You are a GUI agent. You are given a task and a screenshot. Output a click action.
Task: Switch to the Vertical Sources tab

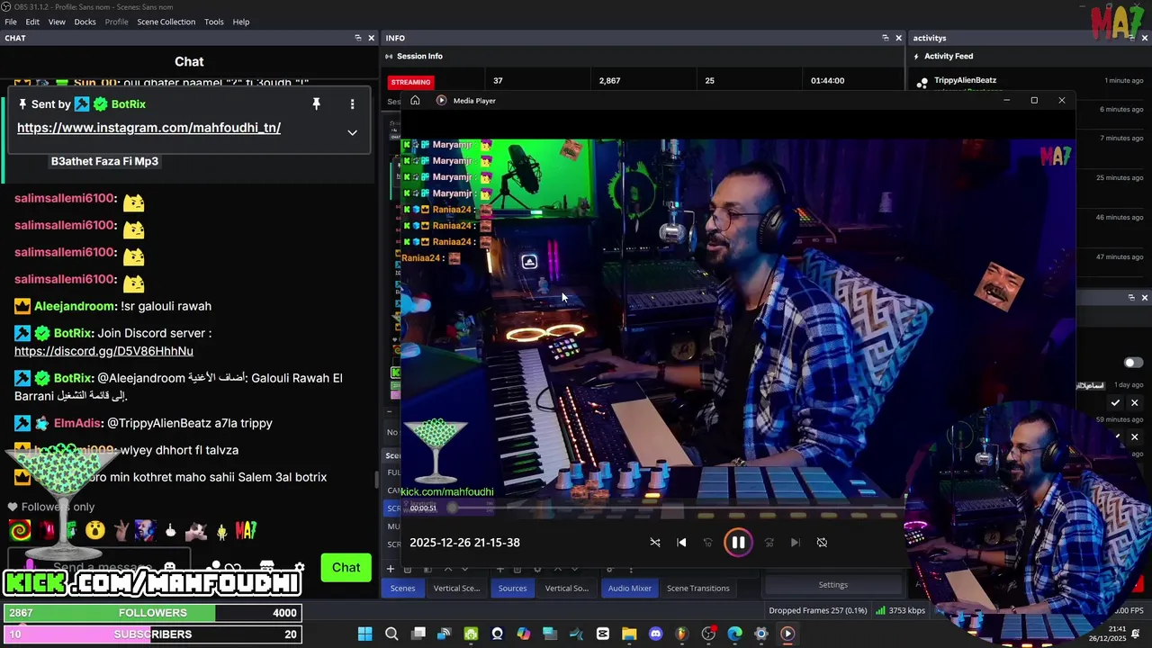(x=567, y=589)
